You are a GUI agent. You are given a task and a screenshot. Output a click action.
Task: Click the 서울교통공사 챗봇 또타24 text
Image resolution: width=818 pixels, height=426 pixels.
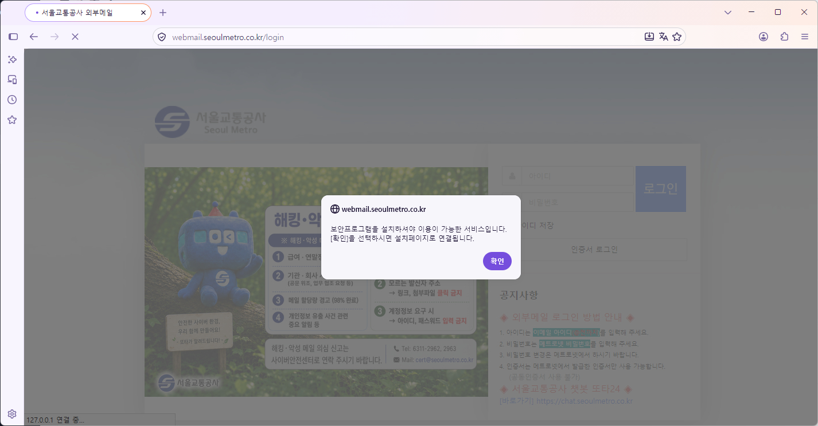click(x=566, y=389)
